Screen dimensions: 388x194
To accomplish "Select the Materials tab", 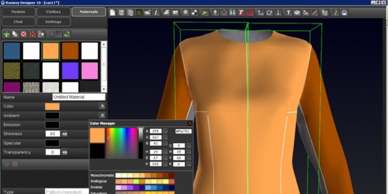I will [x=88, y=11].
